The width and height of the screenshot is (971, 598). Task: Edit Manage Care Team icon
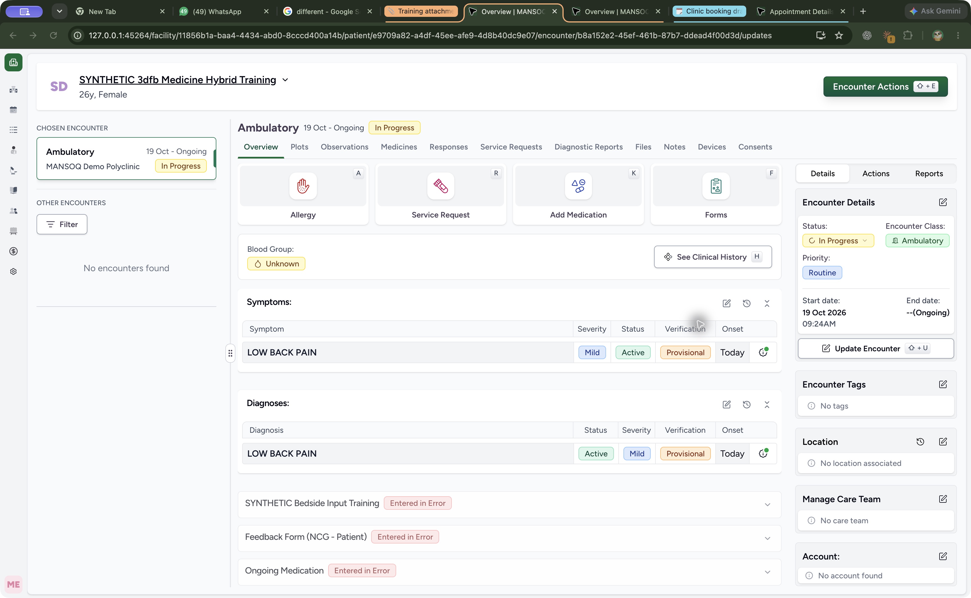943,499
